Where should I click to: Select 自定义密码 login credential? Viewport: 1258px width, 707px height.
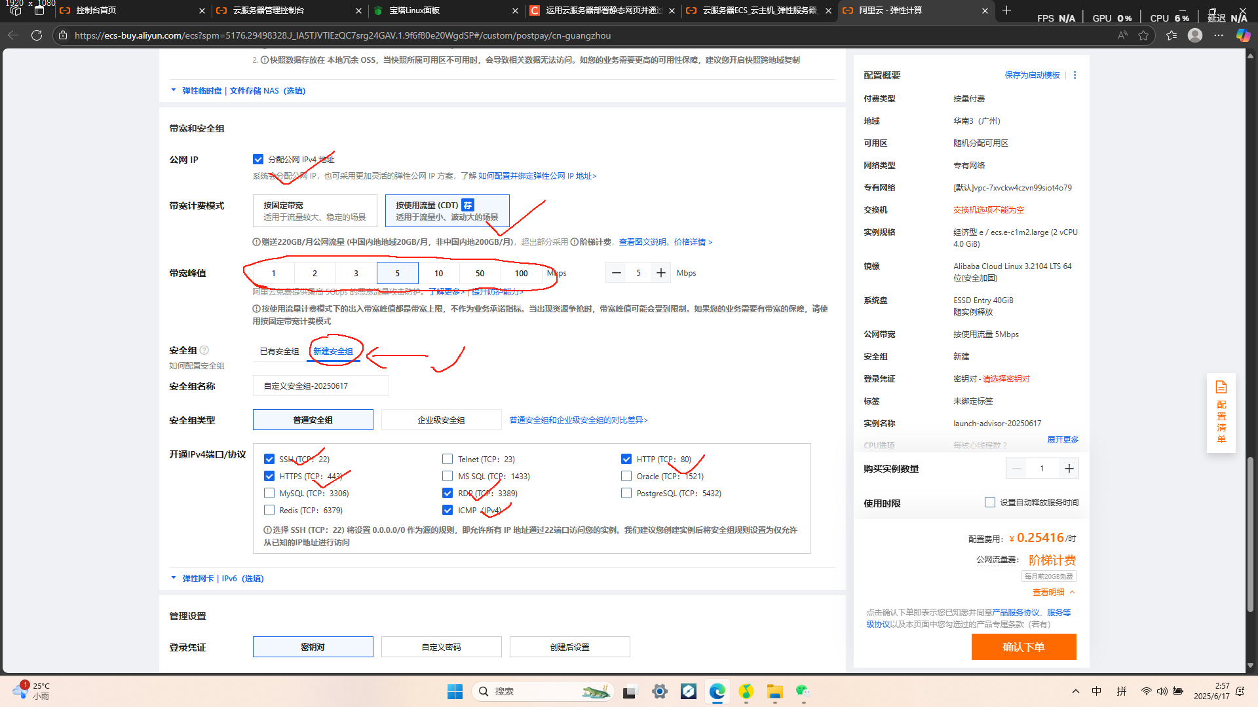pos(442,647)
